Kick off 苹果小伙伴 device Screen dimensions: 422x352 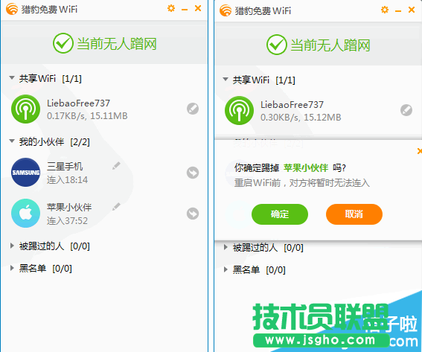click(x=193, y=214)
